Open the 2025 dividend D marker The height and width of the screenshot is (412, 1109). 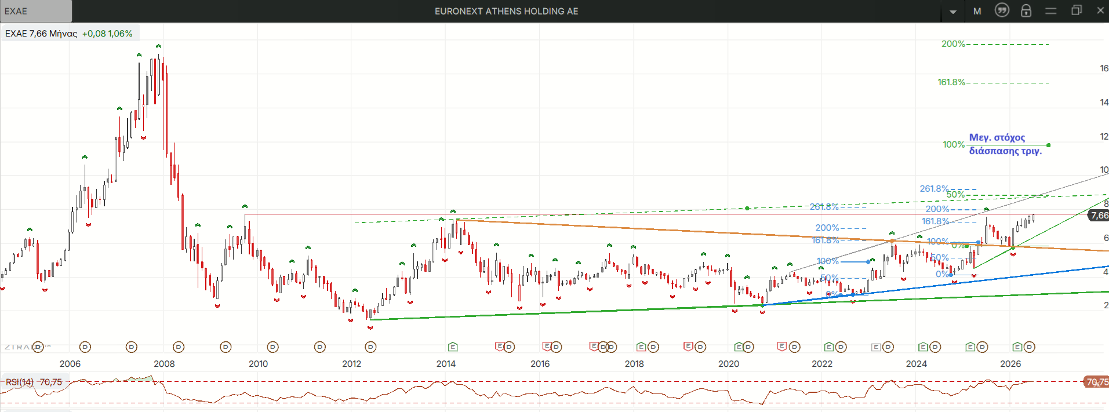point(982,347)
